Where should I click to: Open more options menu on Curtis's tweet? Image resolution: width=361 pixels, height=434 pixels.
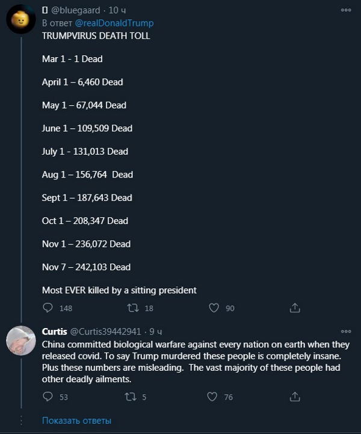(345, 332)
